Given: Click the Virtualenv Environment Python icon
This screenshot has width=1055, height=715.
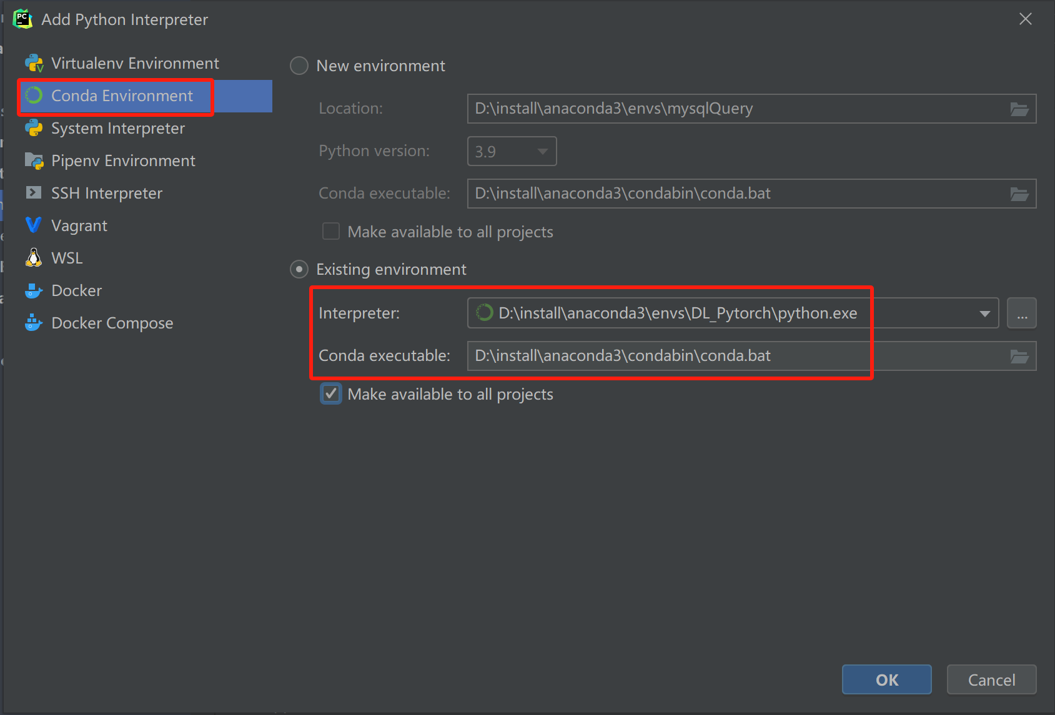Looking at the screenshot, I should point(34,64).
